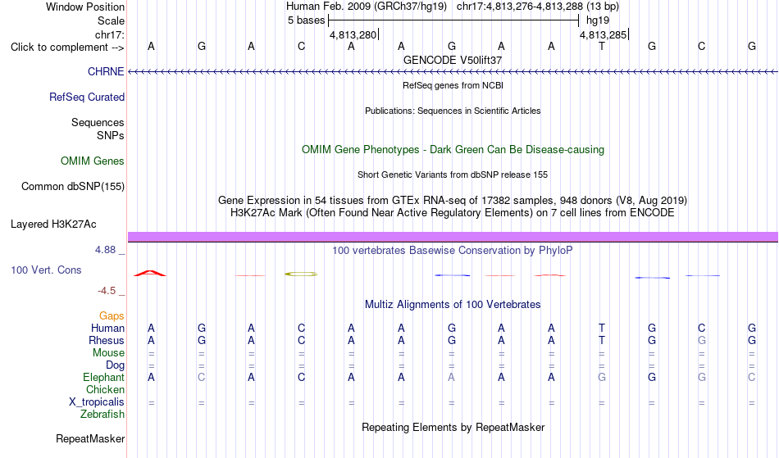Click the 'Scale' label

[x=112, y=20]
